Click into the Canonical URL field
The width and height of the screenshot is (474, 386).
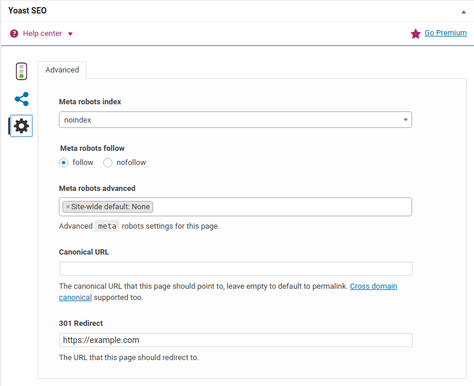236,269
